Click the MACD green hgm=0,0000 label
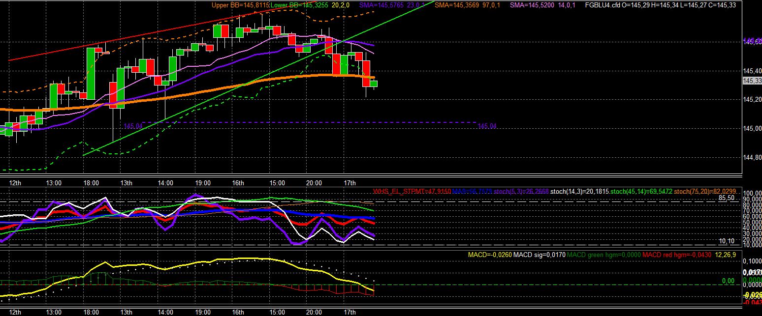Image resolution: width=762 pixels, height=316 pixels. (603, 255)
